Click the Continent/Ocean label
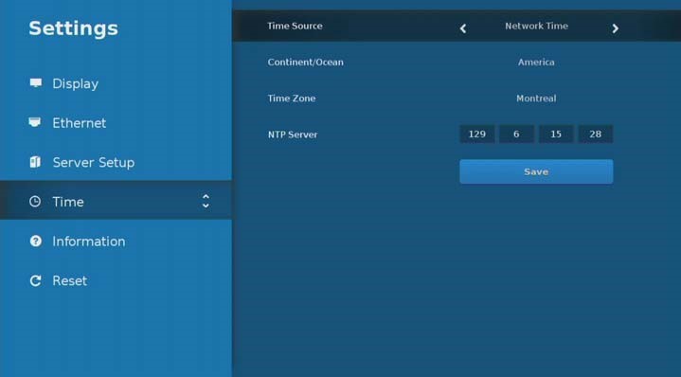The height and width of the screenshot is (377, 681). [305, 63]
